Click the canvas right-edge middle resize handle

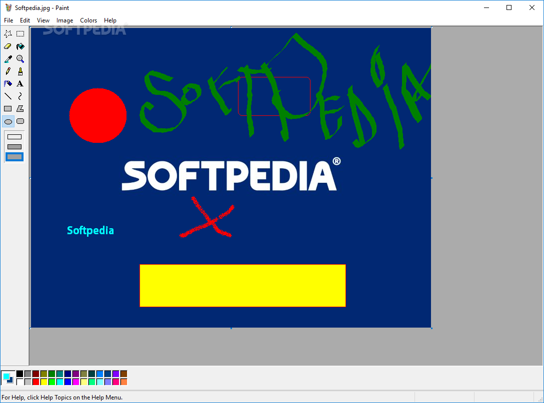click(x=431, y=178)
